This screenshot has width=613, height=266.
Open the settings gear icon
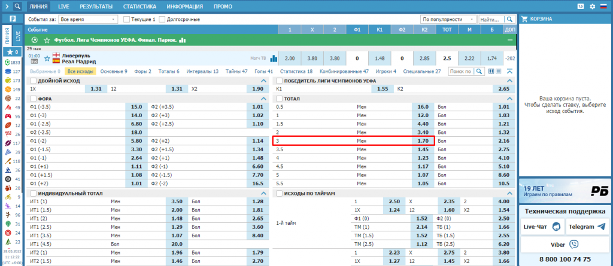pyautogui.click(x=593, y=7)
